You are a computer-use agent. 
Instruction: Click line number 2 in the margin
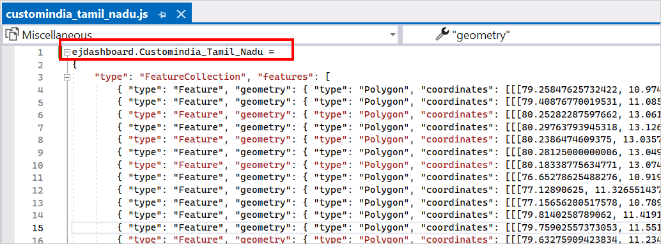coord(40,65)
